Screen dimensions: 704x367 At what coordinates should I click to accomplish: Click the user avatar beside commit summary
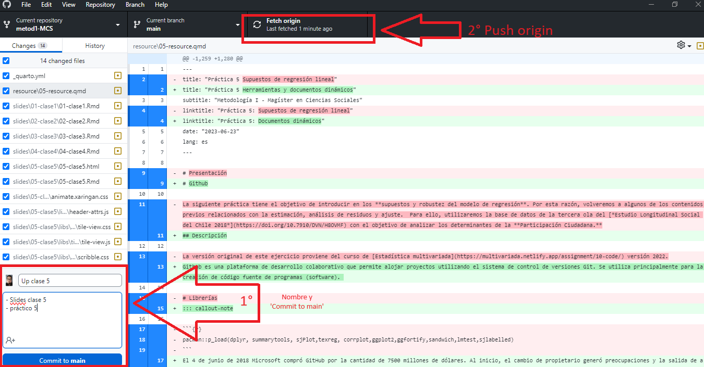click(x=9, y=281)
